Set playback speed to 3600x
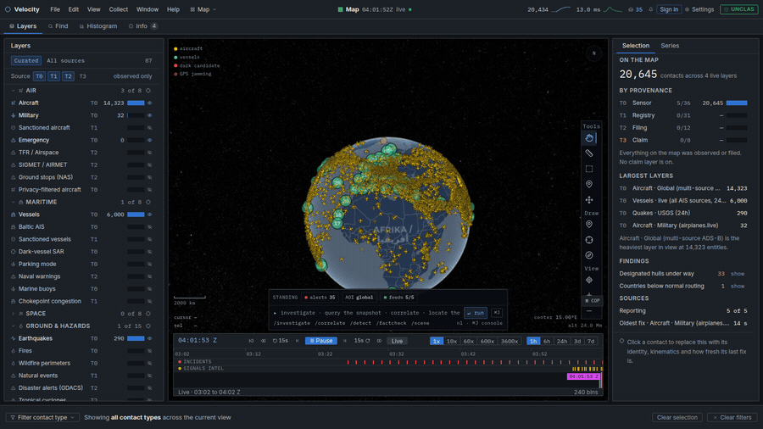 click(510, 341)
